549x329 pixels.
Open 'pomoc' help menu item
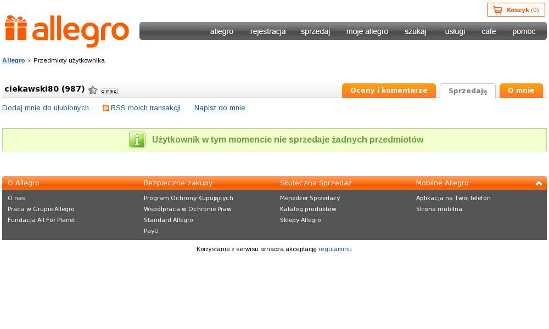click(524, 31)
